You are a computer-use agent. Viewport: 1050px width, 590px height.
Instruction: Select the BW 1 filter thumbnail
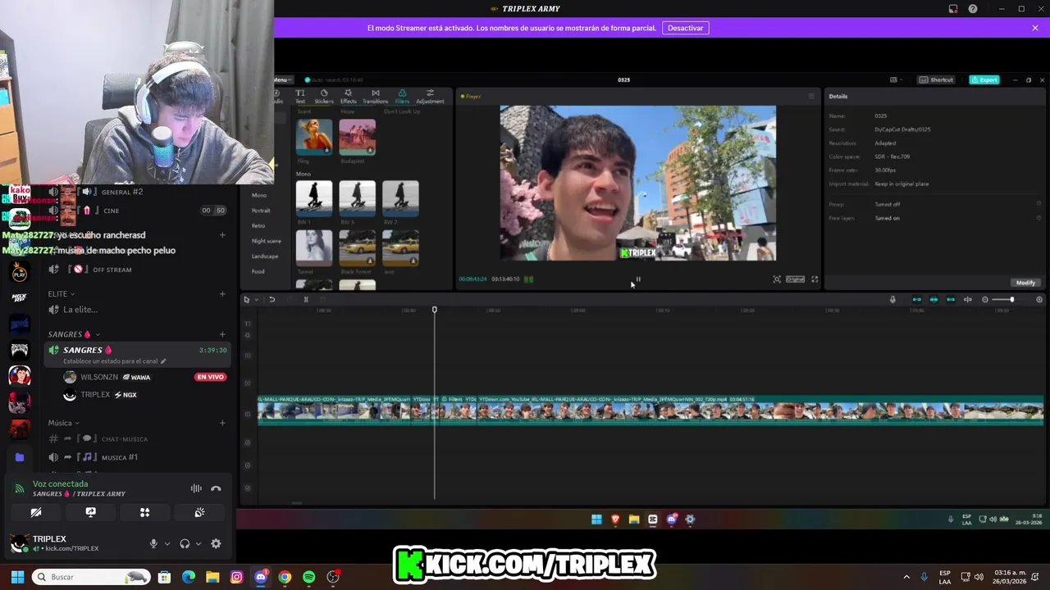click(x=314, y=198)
